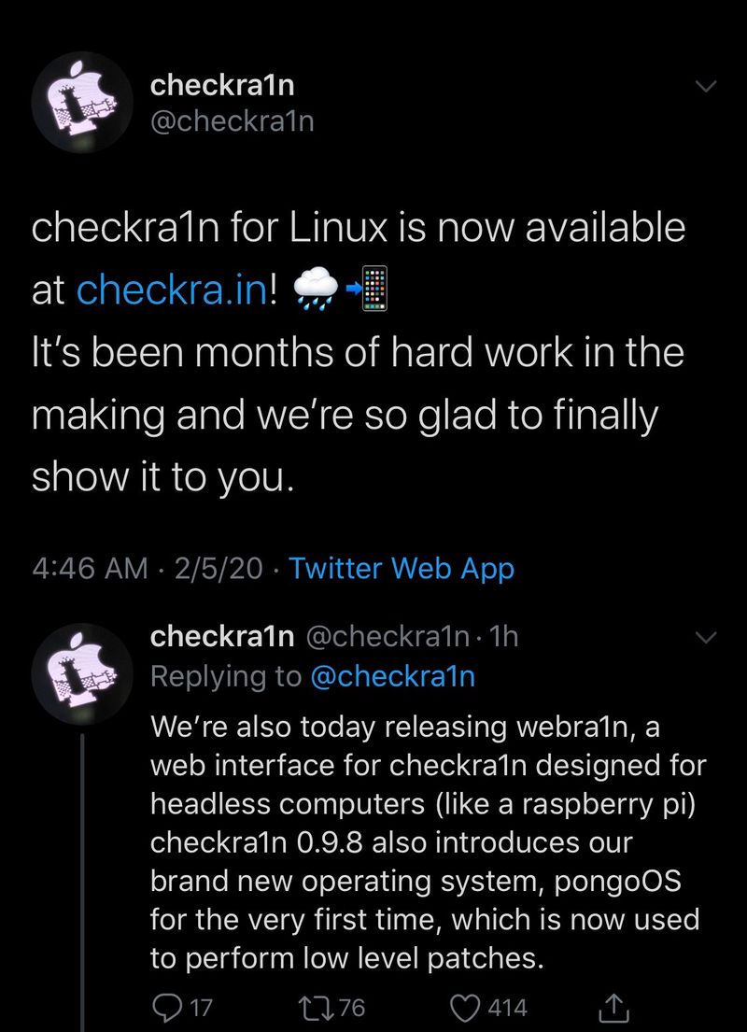This screenshot has width=747, height=1032.
Task: Open the 4:46 AM tweet timestamp
Action: [x=91, y=568]
